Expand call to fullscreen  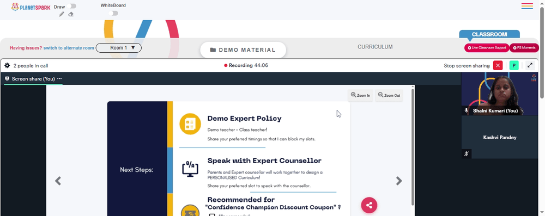pos(530,65)
